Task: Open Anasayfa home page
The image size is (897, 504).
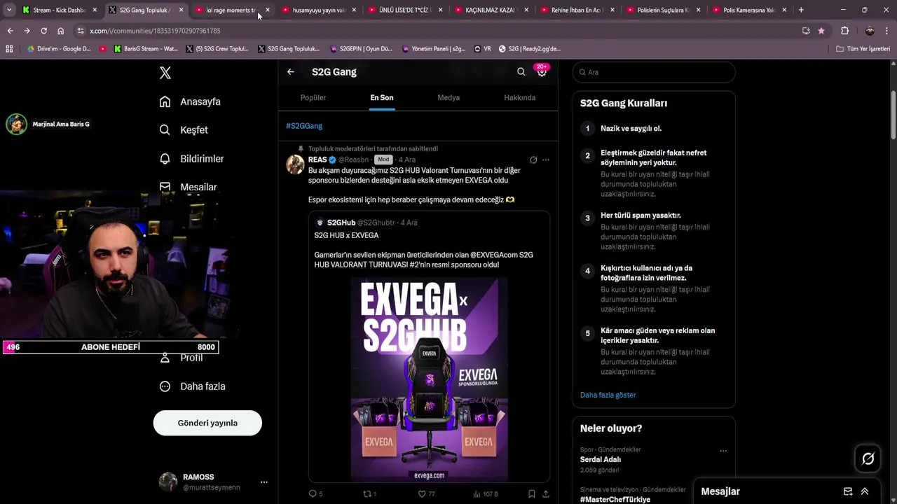Action: point(190,101)
